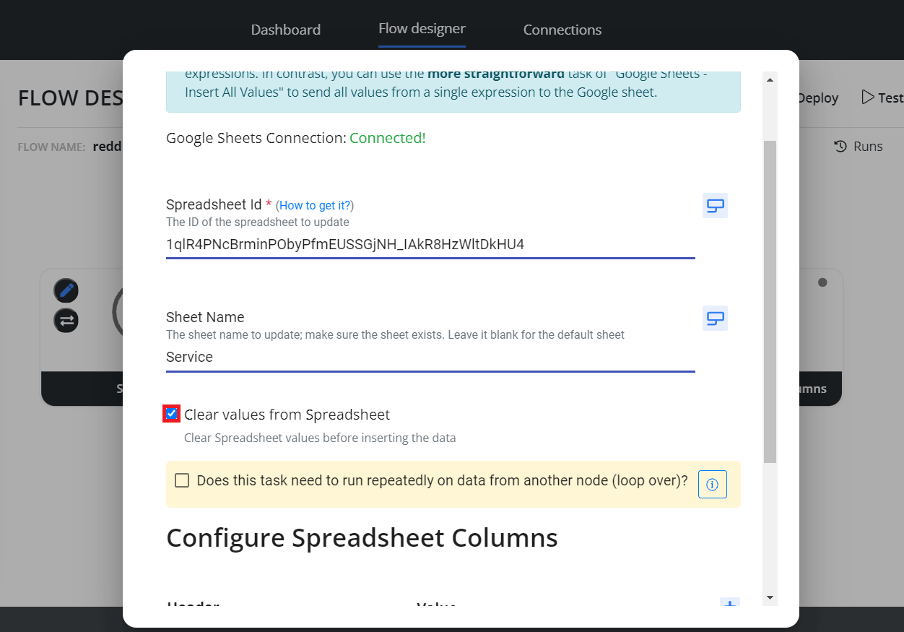Click the node status dot
Screen dimensions: 904x632
(x=822, y=282)
